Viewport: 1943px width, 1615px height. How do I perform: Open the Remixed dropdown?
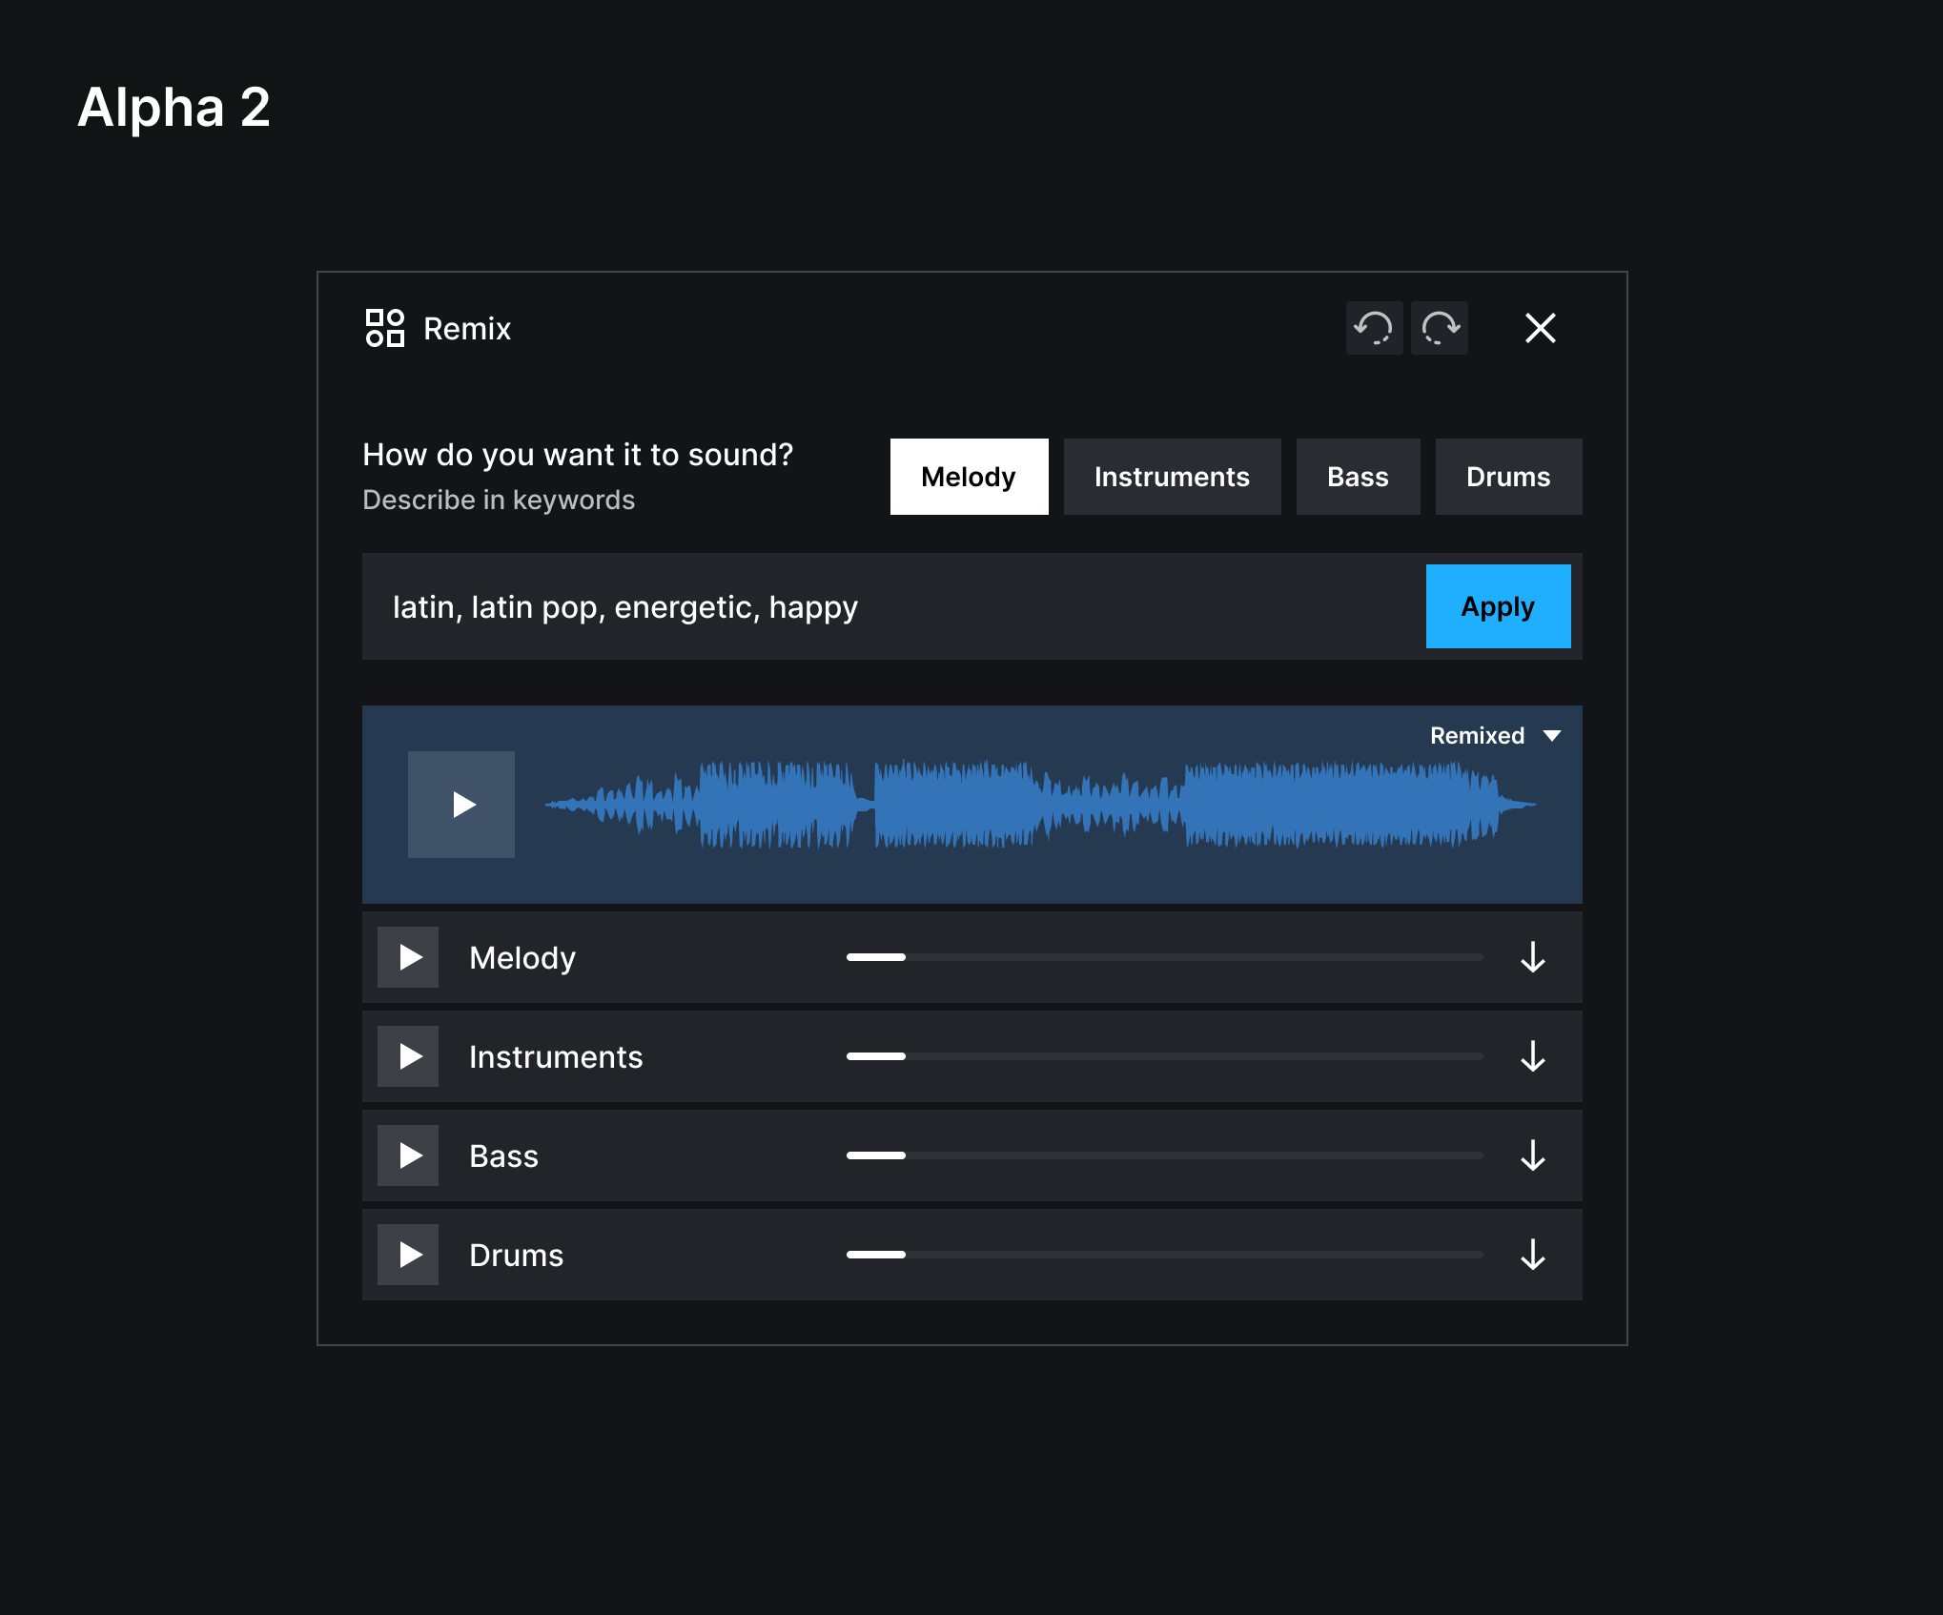[x=1494, y=736]
